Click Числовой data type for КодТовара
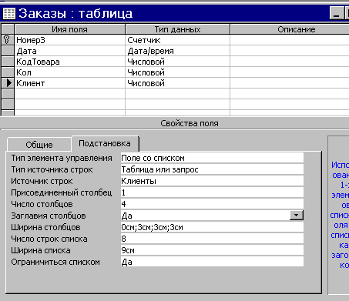The image size is (349, 301). point(177,62)
